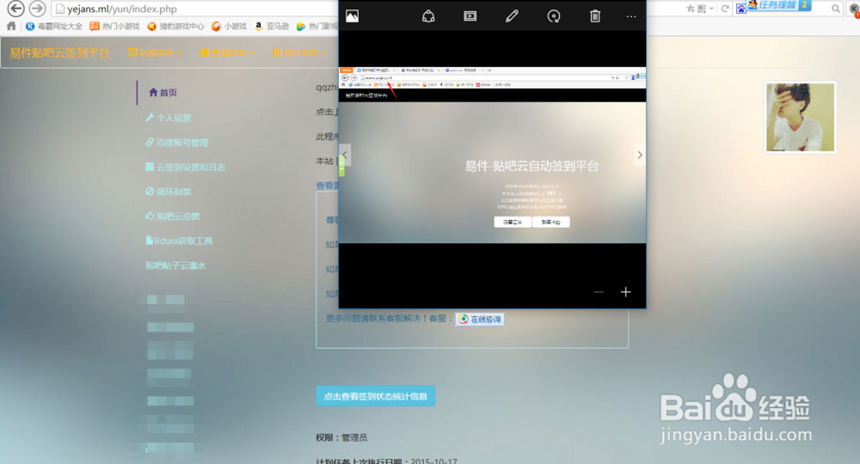Viewport: 860px width, 464px height.
Task: Open Bduss获取工具 in the sidebar
Action: [x=179, y=241]
